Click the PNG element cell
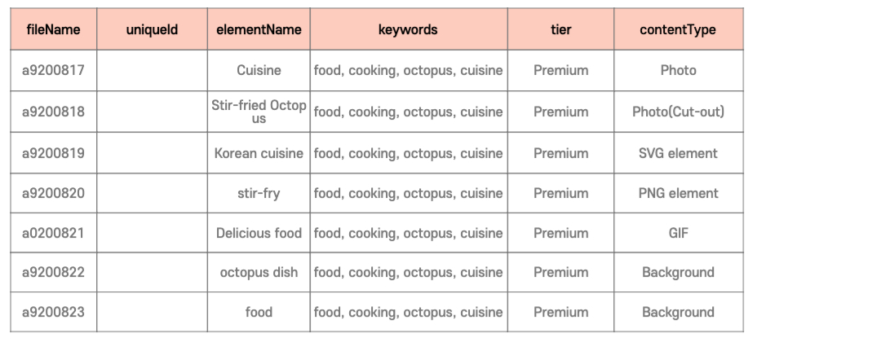Image resolution: width=881 pixels, height=342 pixels. (x=678, y=194)
